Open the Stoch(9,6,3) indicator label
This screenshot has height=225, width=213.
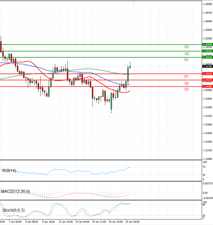pyautogui.click(x=13, y=210)
